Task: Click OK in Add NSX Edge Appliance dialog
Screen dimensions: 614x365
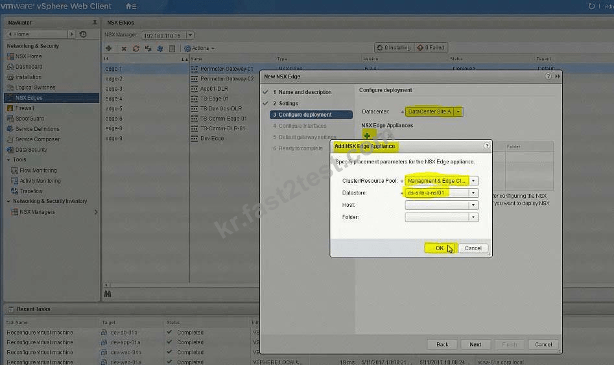Action: tap(440, 248)
